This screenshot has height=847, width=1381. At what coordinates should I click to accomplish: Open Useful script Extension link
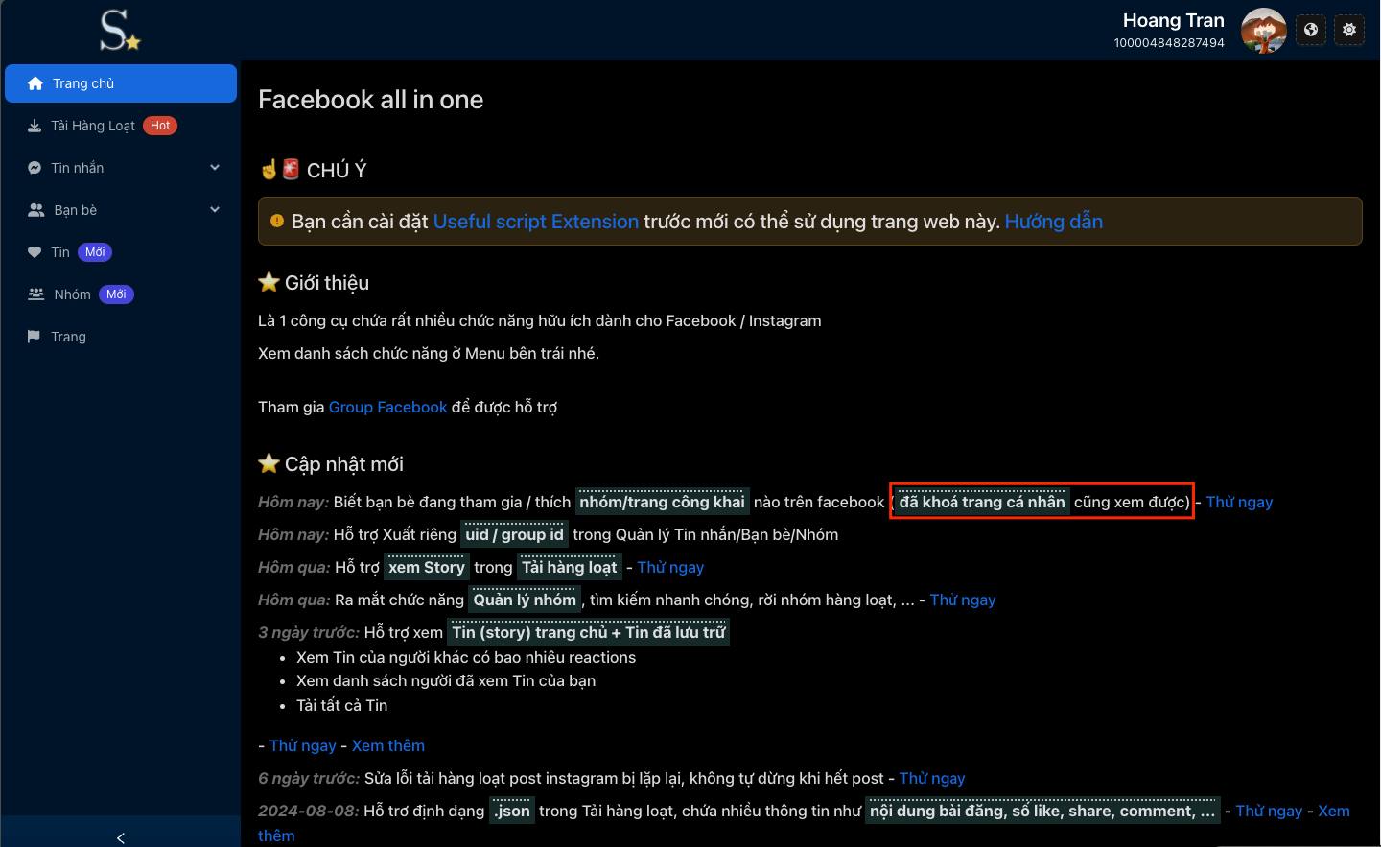536,222
